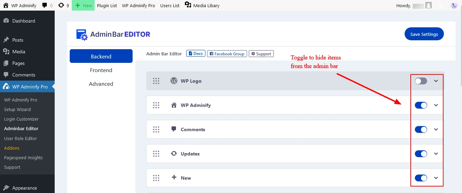Click the plus icon in New row

(174, 178)
